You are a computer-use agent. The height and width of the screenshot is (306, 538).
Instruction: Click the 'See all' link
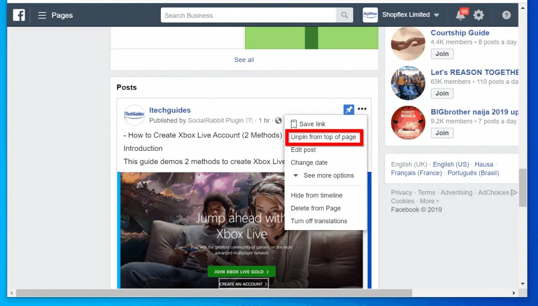(244, 60)
